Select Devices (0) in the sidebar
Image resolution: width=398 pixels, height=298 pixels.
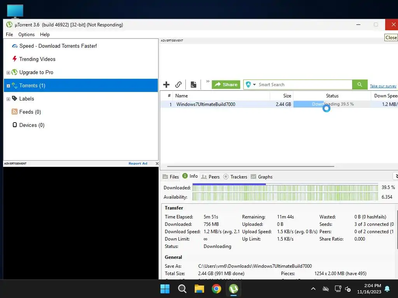[x=32, y=125]
